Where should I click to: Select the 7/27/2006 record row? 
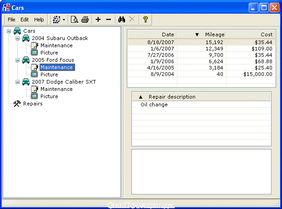coord(201,55)
